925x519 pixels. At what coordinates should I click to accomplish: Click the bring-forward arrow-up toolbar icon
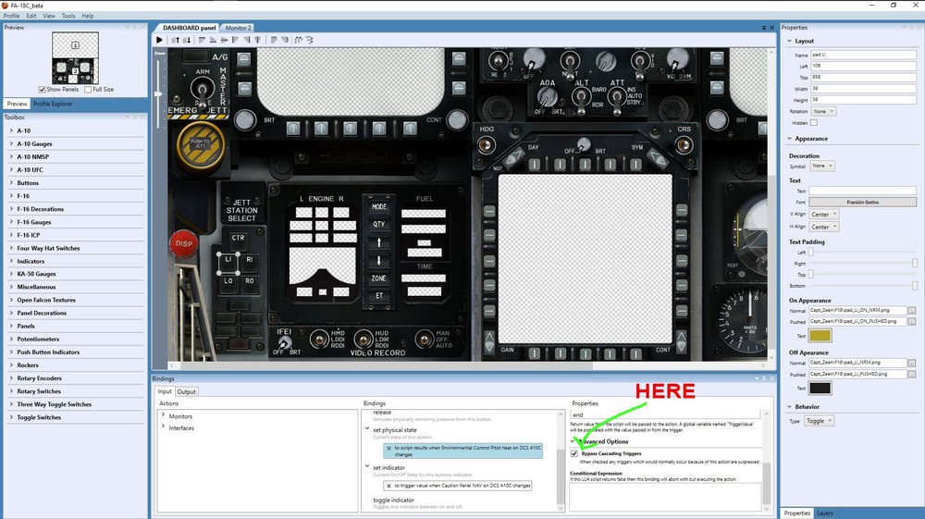[175, 40]
